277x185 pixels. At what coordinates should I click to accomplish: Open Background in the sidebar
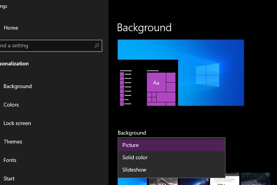pyautogui.click(x=17, y=86)
